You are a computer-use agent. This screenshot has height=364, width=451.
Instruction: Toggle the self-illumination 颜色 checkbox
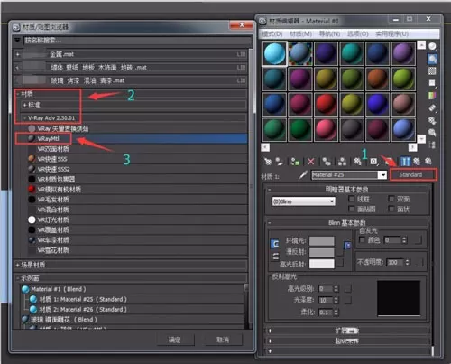(363, 239)
